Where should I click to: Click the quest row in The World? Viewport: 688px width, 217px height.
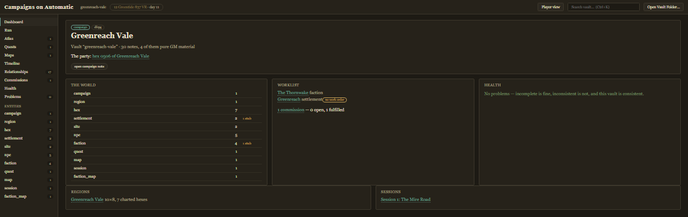point(166,152)
